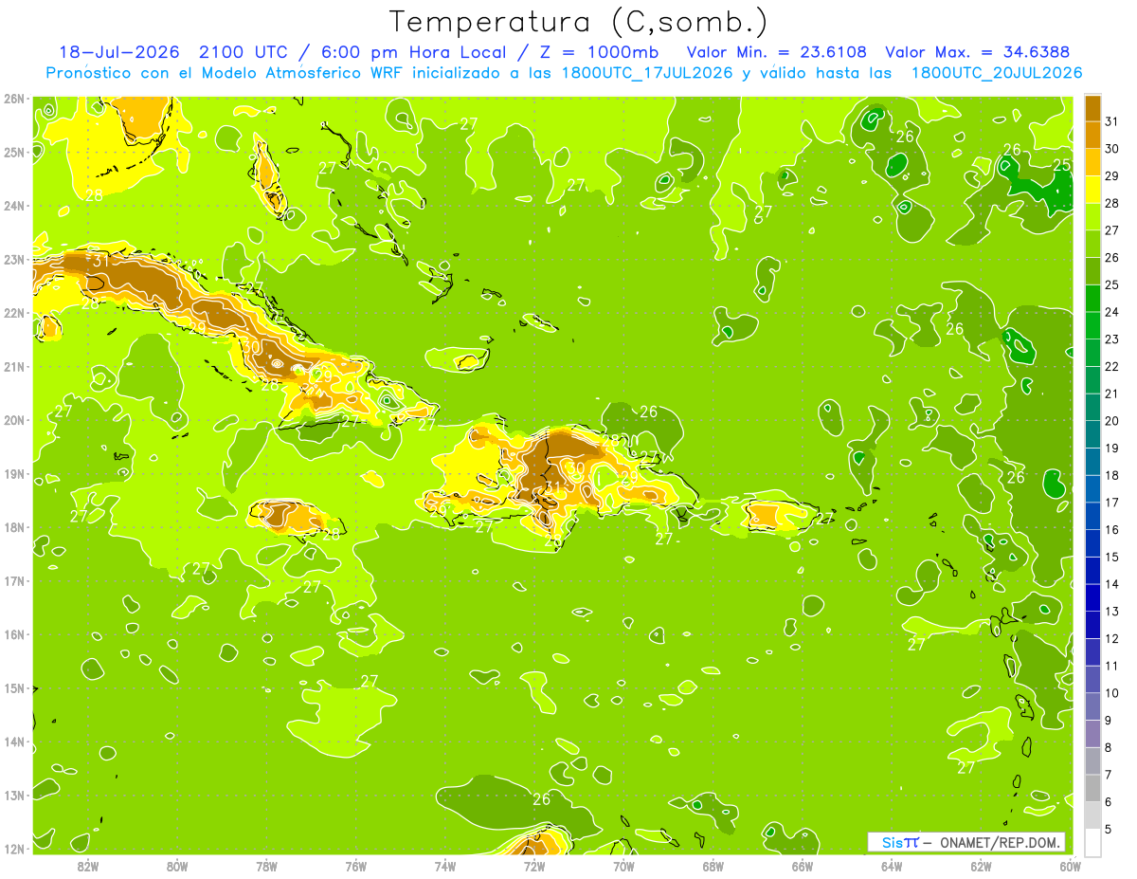Select the green swatch between 26 and 27
The height and width of the screenshot is (879, 1137).
pos(1092,244)
